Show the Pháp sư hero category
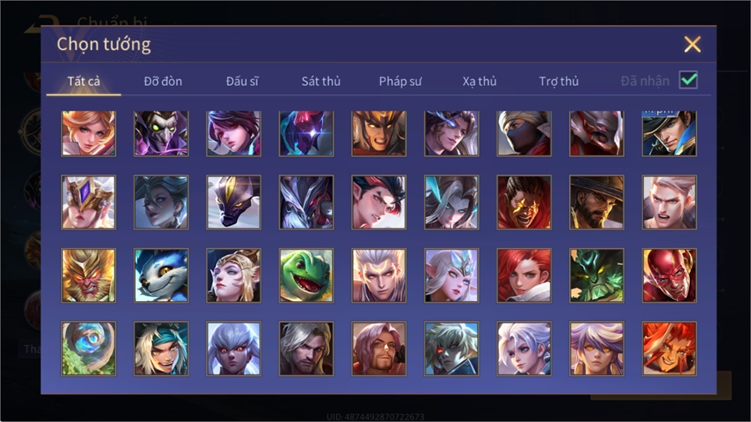 (401, 82)
